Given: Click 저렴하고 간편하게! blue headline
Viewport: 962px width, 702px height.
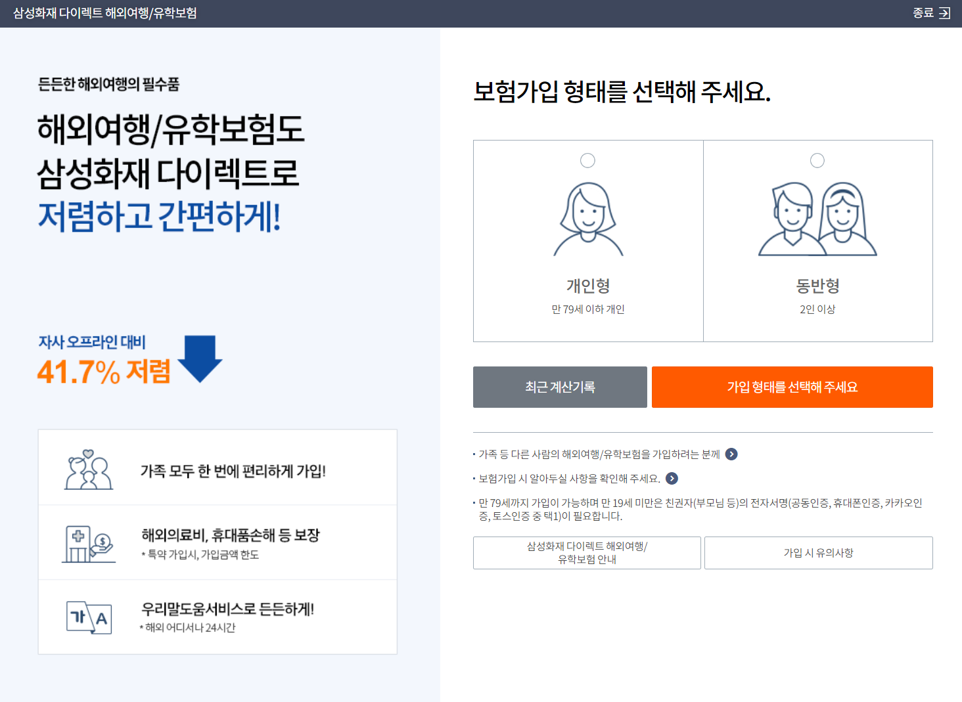Looking at the screenshot, I should pos(159,216).
